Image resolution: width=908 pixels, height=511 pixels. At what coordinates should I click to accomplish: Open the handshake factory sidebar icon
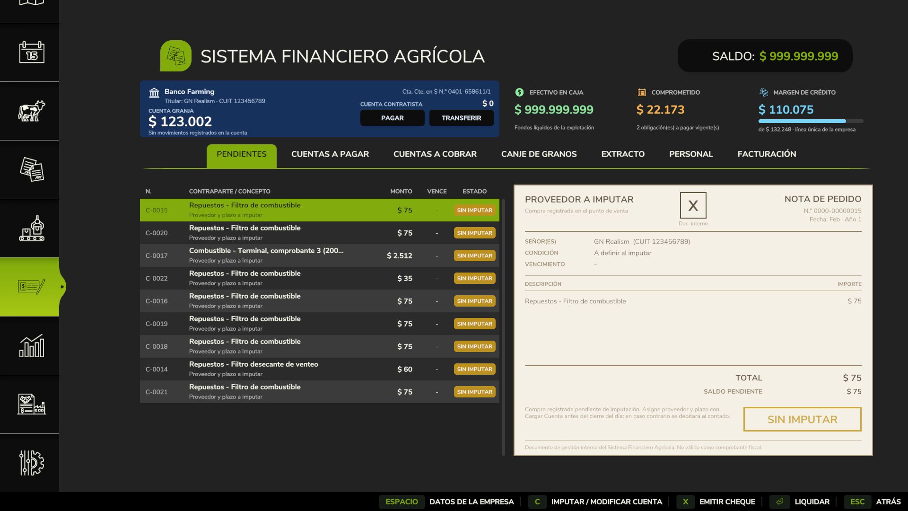coord(32,404)
